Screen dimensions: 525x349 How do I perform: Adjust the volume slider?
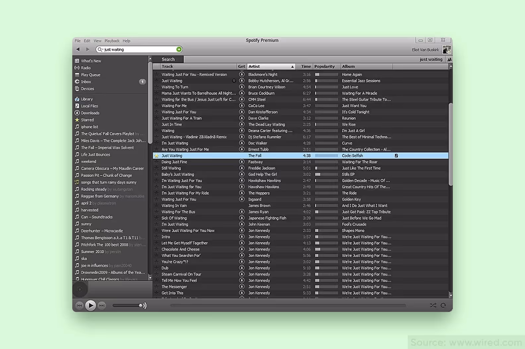127,305
